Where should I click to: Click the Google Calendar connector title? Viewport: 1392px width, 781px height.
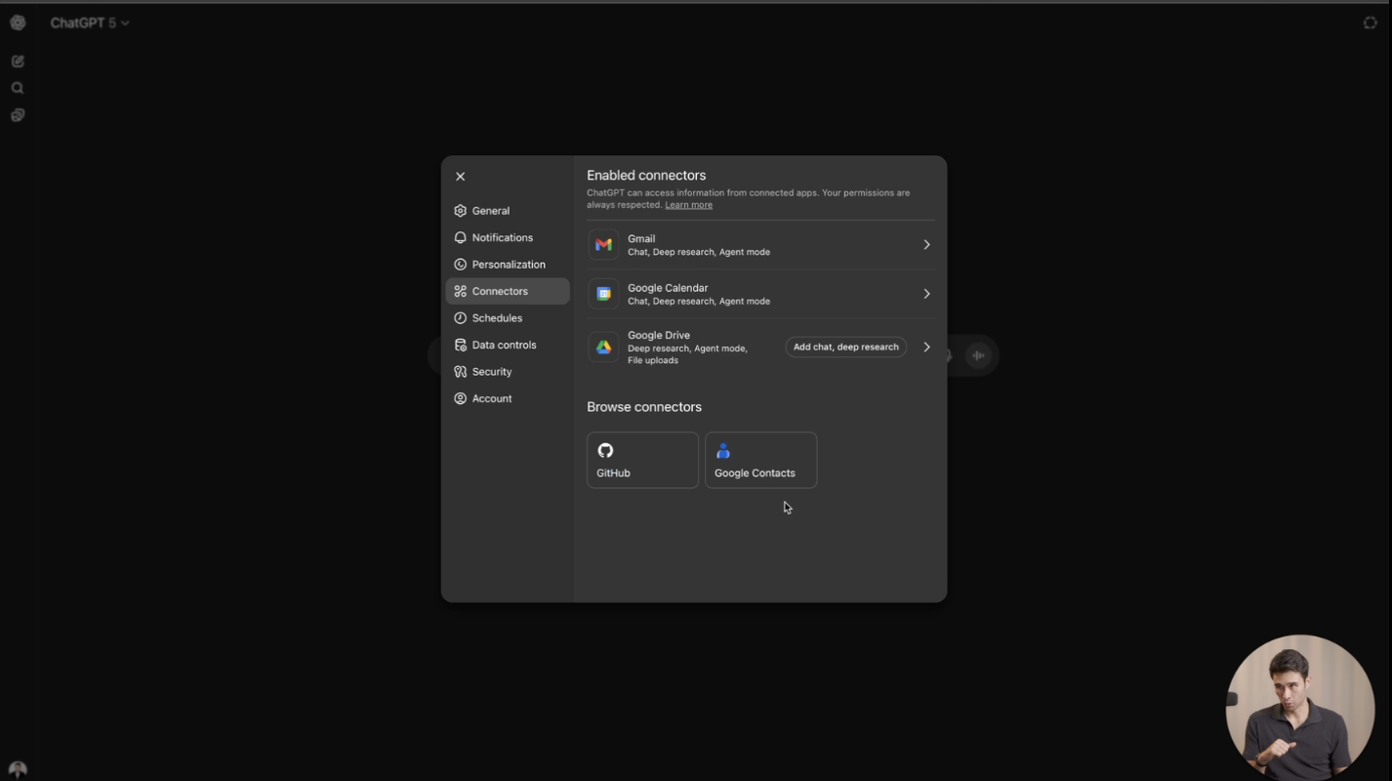668,288
